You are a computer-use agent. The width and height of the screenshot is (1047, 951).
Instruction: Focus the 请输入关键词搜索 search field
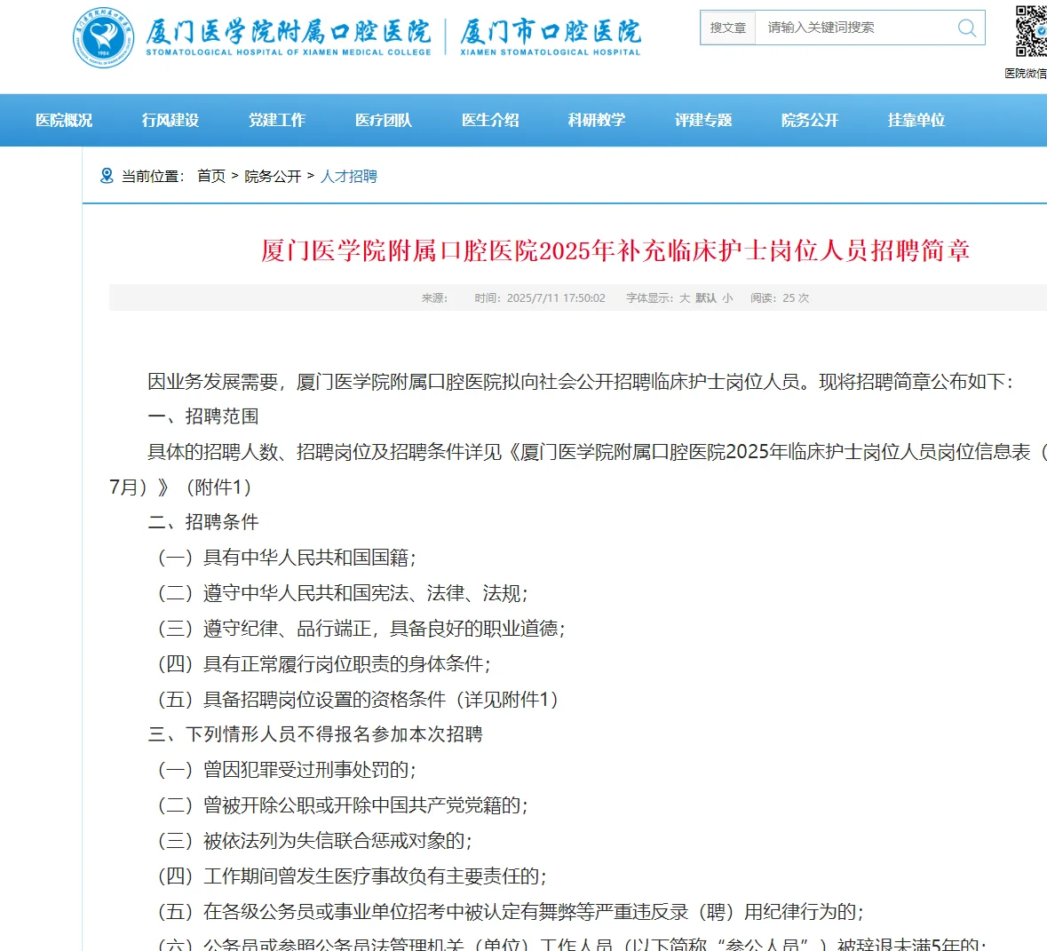click(x=856, y=28)
